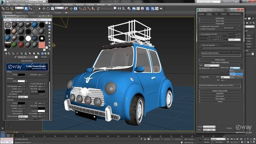Toggle the Image filter checkbox
The width and height of the screenshot is (256, 144).
(200, 77)
